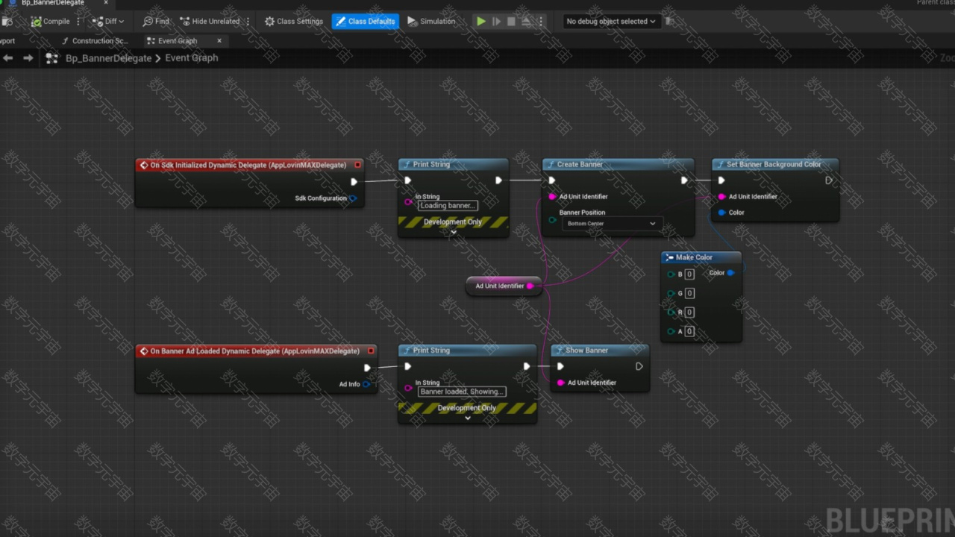Select the Event Graph tab

[177, 41]
